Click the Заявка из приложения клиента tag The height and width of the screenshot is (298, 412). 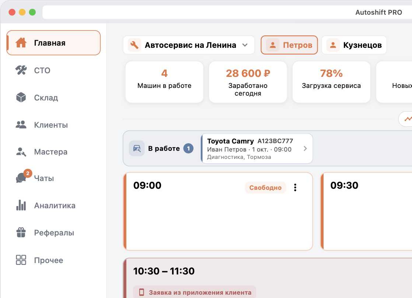[195, 292]
